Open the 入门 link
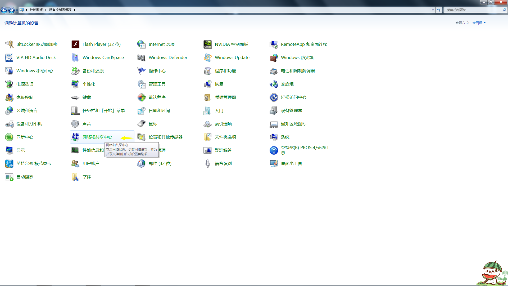The height and width of the screenshot is (286, 508). 219,110
